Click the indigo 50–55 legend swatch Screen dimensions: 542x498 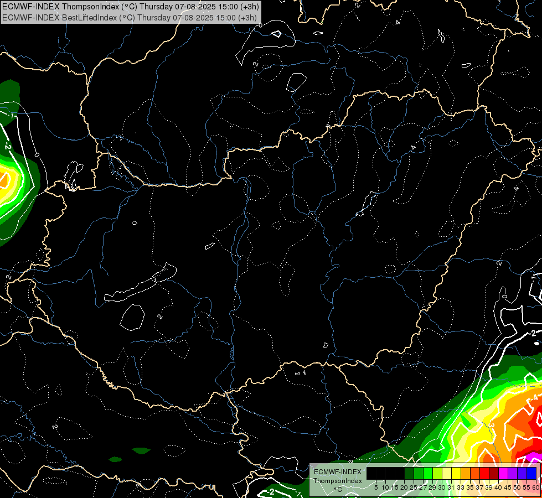[x=522, y=474]
